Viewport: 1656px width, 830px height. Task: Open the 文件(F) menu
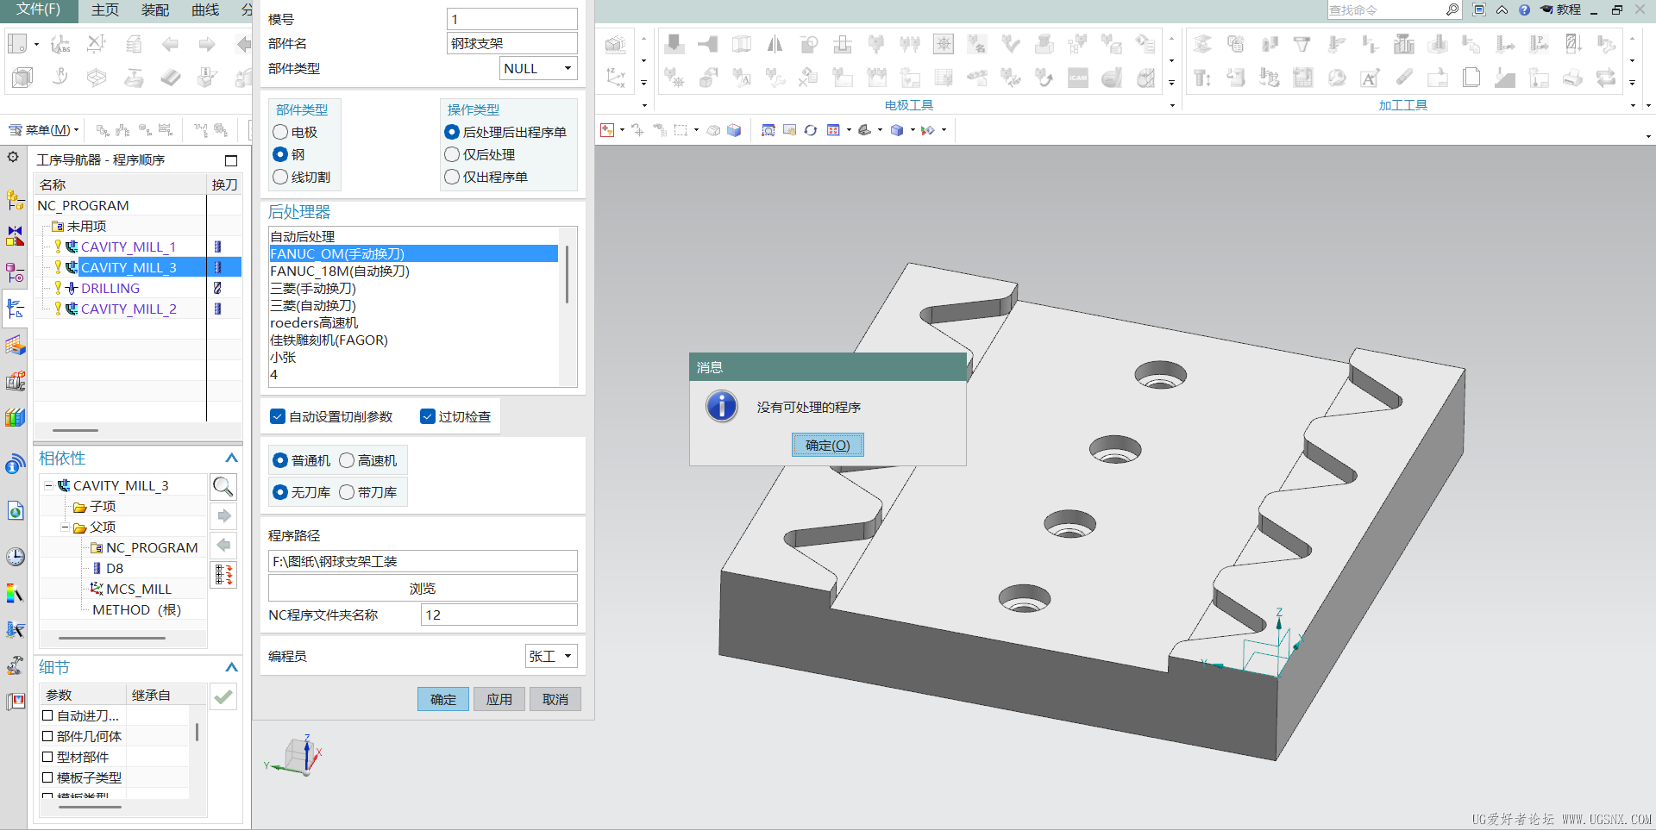[x=39, y=9]
